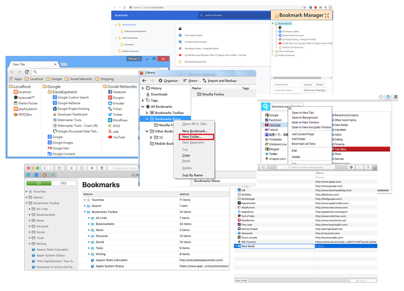Choose New Folder... from the context menu
Screen dimensions: 404x291
192,137
